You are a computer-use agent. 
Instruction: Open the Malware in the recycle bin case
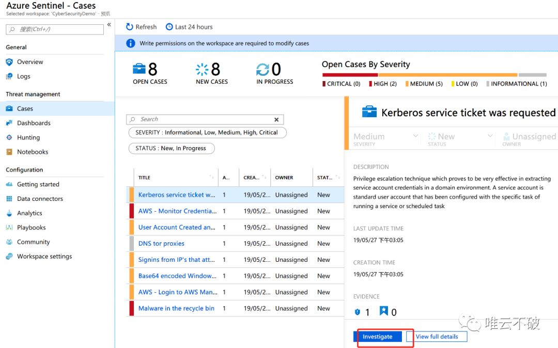point(176,309)
